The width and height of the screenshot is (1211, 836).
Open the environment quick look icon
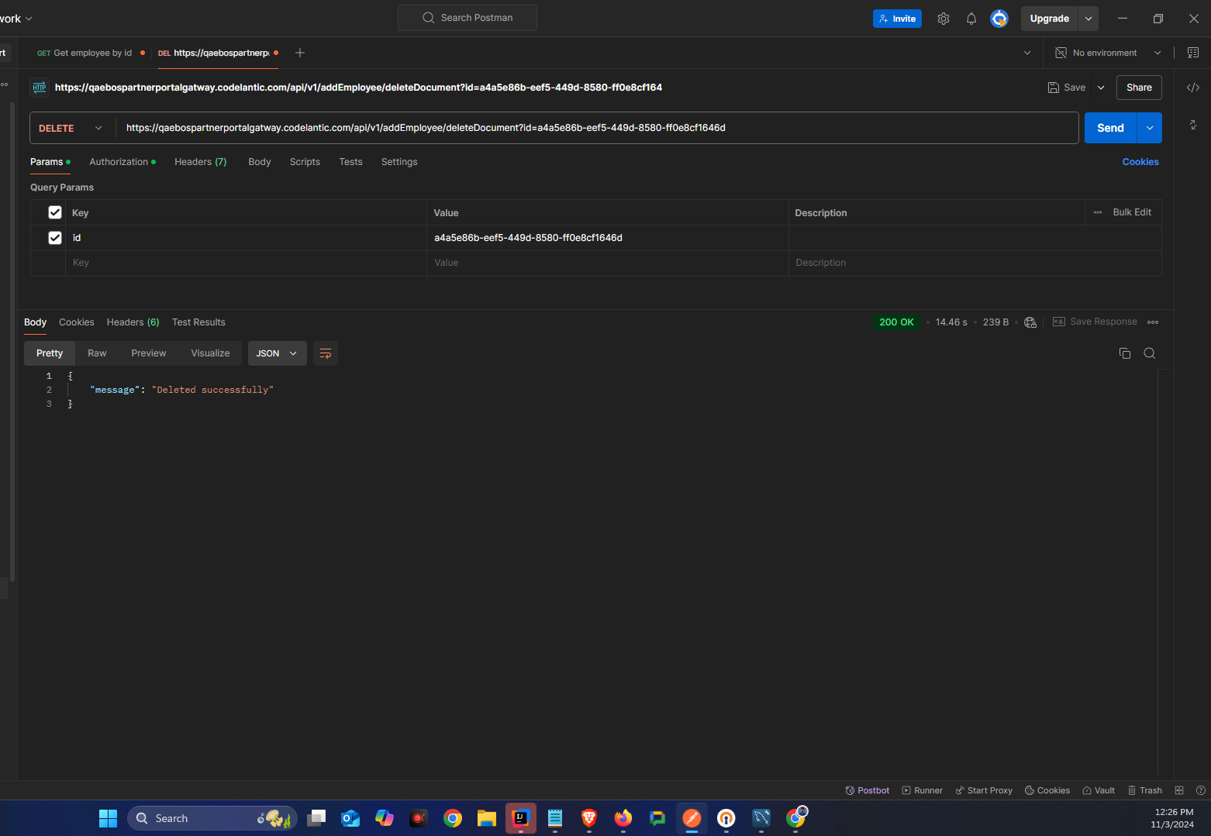[1193, 53]
